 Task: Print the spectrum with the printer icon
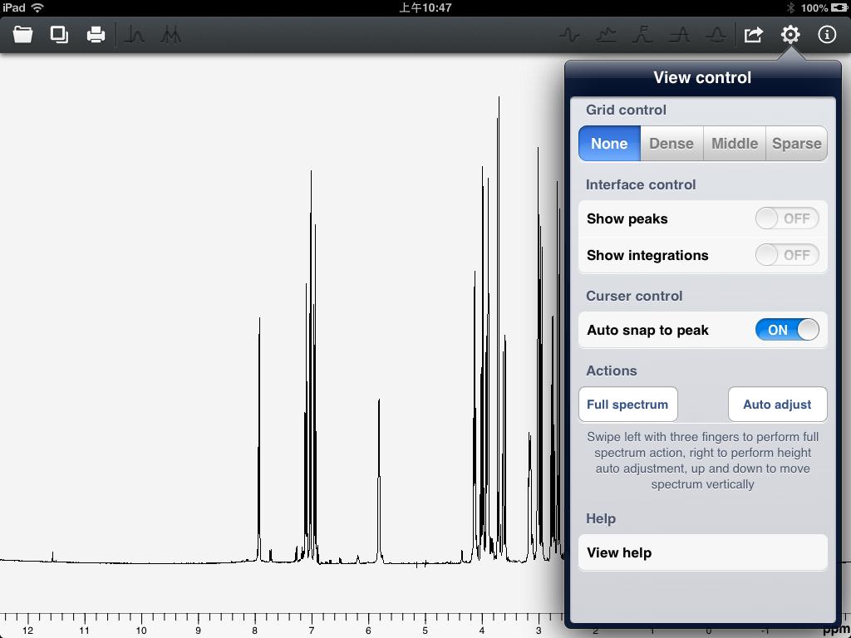(x=96, y=35)
